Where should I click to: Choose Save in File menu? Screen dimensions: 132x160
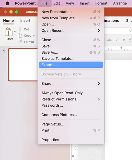(x=71, y=46)
